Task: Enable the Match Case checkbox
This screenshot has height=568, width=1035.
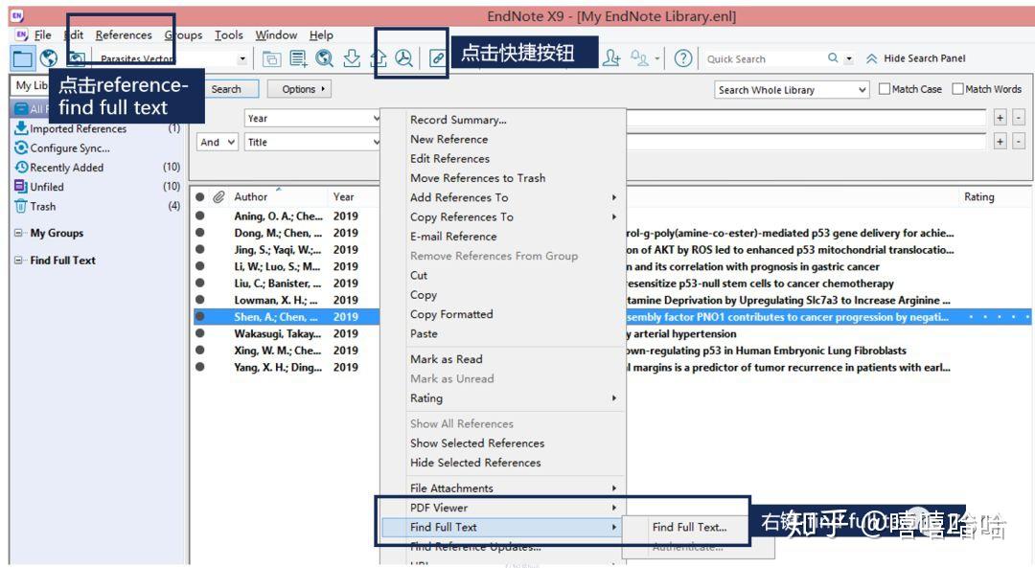Action: coord(885,88)
